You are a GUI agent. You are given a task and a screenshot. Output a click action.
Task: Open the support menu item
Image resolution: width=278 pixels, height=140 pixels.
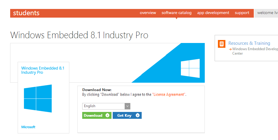(242, 13)
